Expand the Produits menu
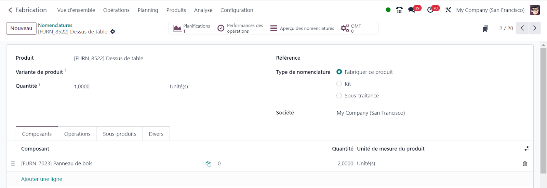 pyautogui.click(x=176, y=10)
